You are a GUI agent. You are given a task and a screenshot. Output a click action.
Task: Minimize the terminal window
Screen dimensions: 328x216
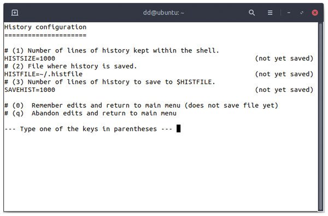289,13
